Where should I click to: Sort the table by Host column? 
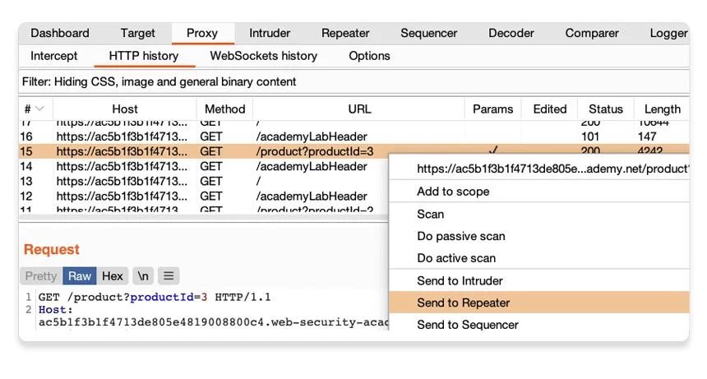(125, 109)
